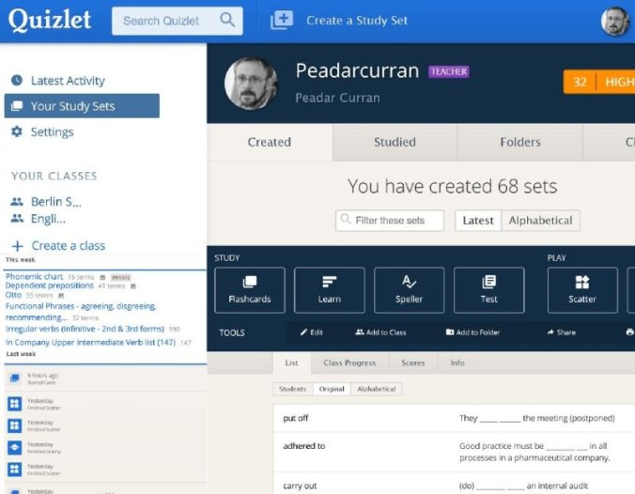Select Alphabetical term order

pyautogui.click(x=377, y=389)
